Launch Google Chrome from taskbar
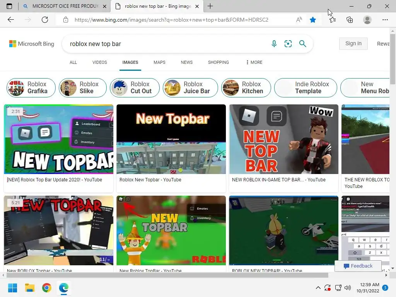The image size is (396, 297). click(47, 288)
